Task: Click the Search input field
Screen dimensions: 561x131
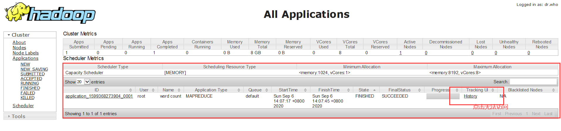Action: [x=533, y=82]
